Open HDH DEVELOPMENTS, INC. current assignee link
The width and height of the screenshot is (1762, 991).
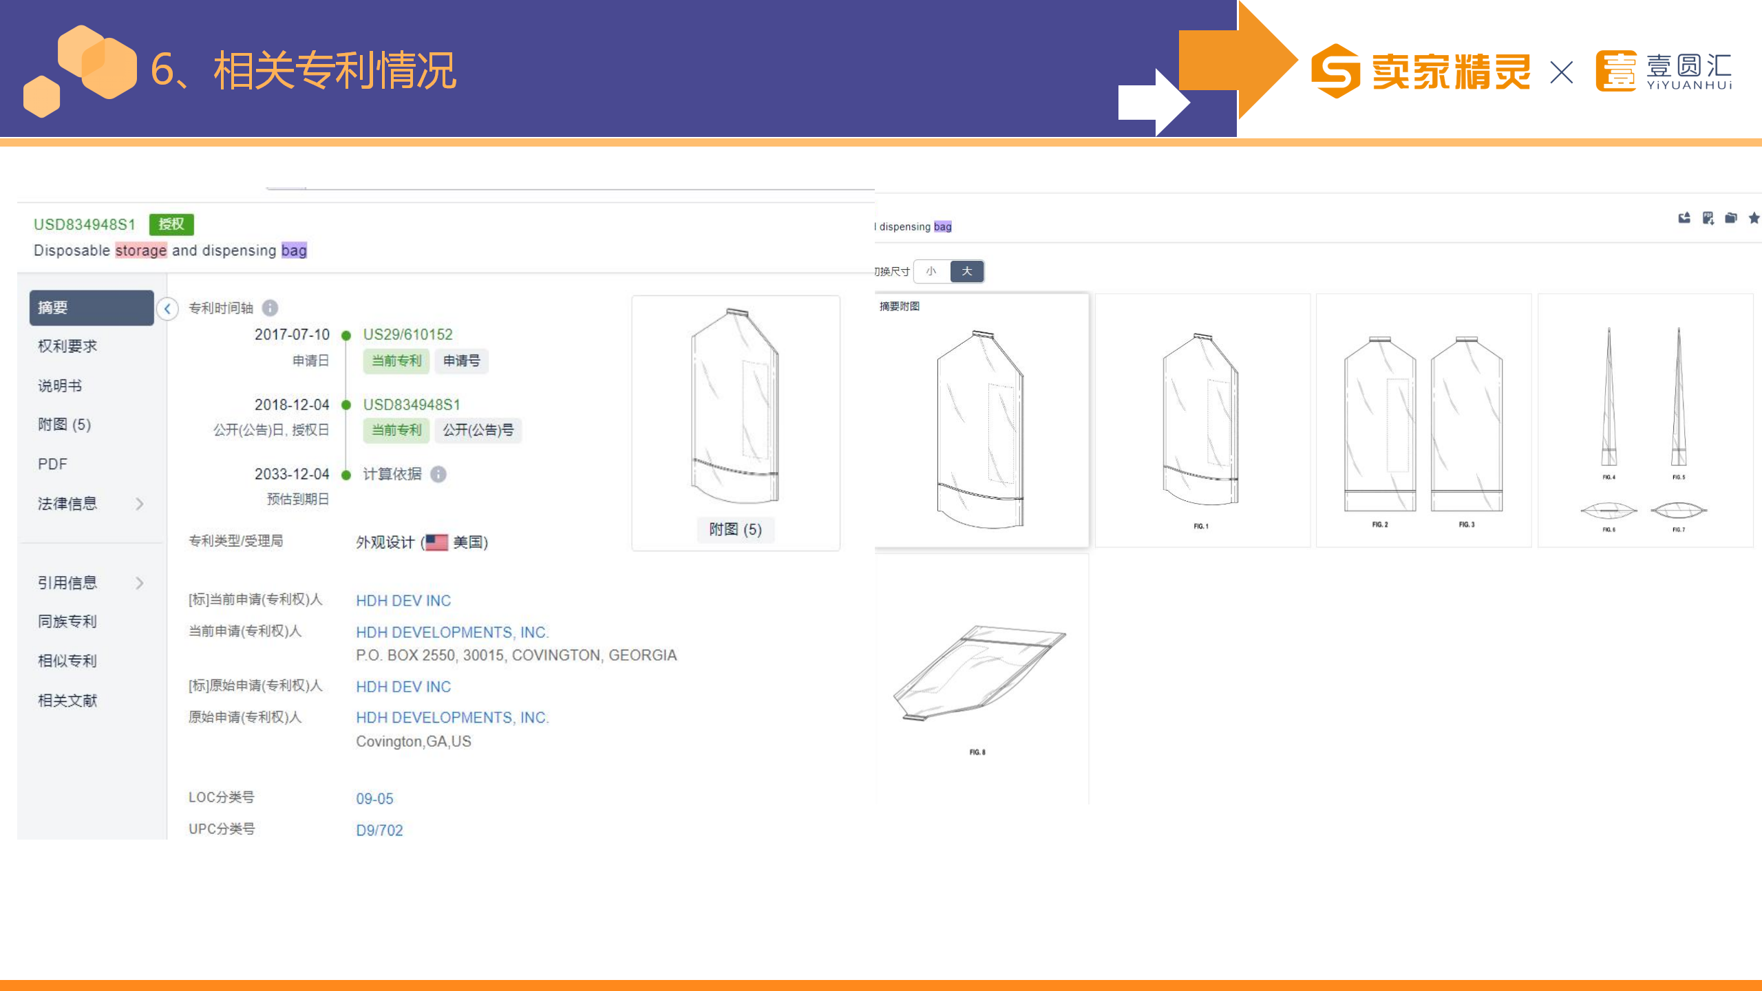click(x=452, y=632)
